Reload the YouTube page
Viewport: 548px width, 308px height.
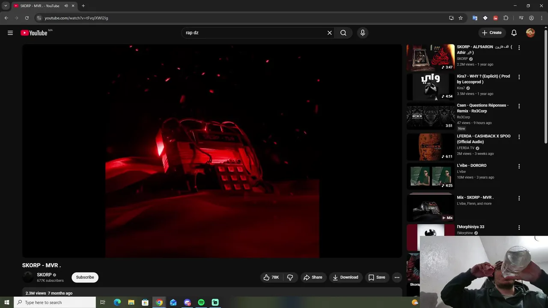pyautogui.click(x=27, y=18)
